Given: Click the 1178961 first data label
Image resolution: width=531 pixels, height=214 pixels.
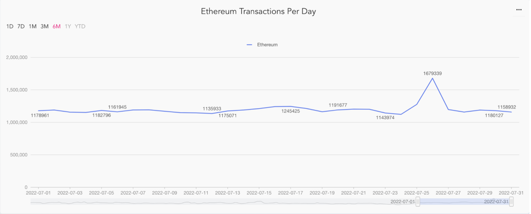Looking at the screenshot, I should [40, 116].
